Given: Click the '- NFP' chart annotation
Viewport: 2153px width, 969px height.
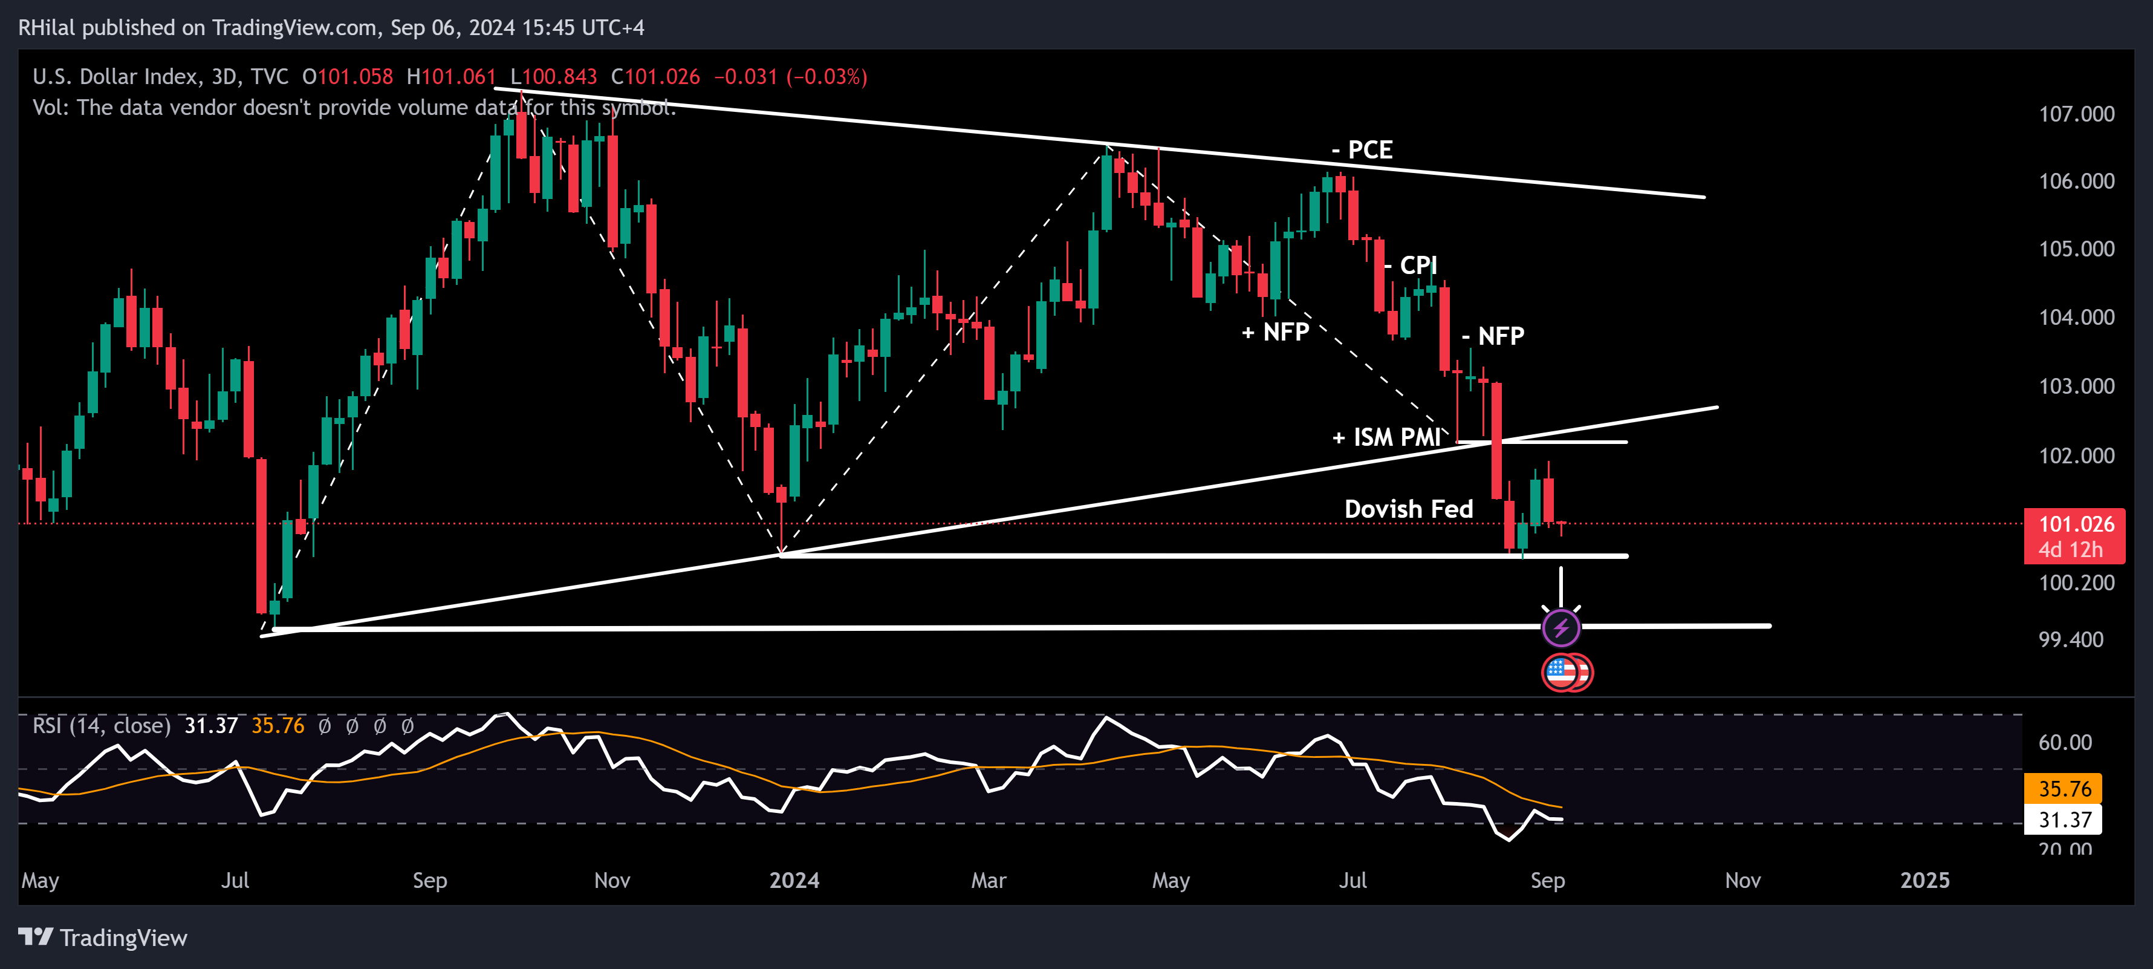Looking at the screenshot, I should click(x=1493, y=336).
